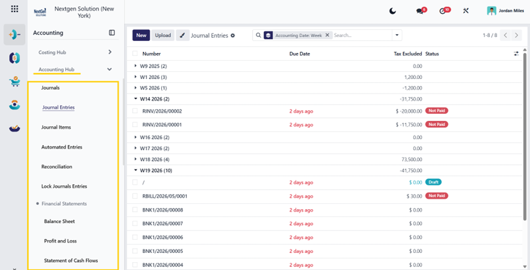Screen dimensions: 530x270
Task: Open the Balance Sheet report
Action: tap(60, 221)
